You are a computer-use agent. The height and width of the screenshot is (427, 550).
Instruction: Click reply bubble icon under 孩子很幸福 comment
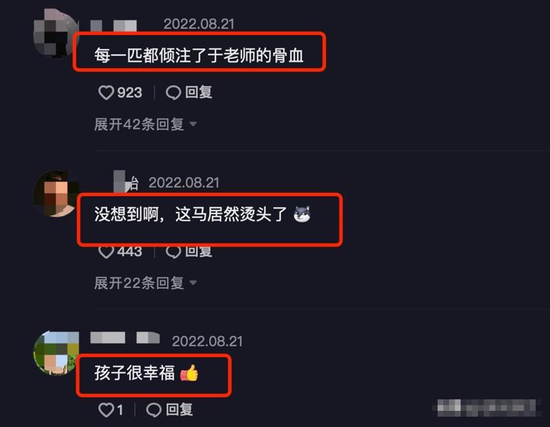153,410
